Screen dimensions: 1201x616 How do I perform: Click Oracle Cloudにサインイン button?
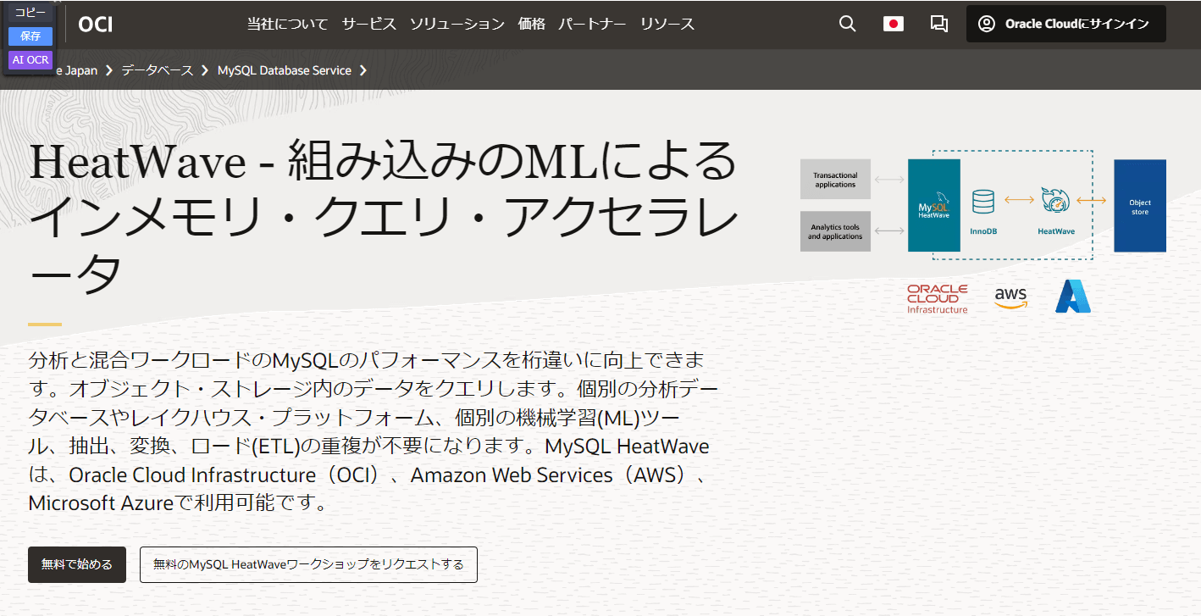click(1065, 24)
